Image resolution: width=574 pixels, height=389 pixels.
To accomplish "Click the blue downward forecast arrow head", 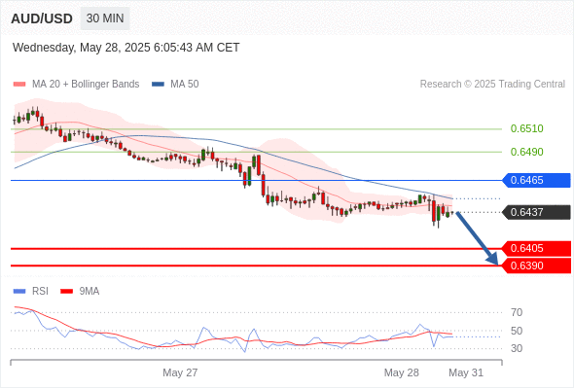I will pyautogui.click(x=492, y=259).
